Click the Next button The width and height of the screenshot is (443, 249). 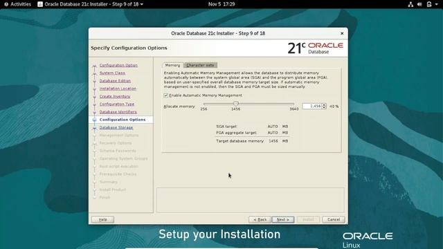click(x=283, y=219)
